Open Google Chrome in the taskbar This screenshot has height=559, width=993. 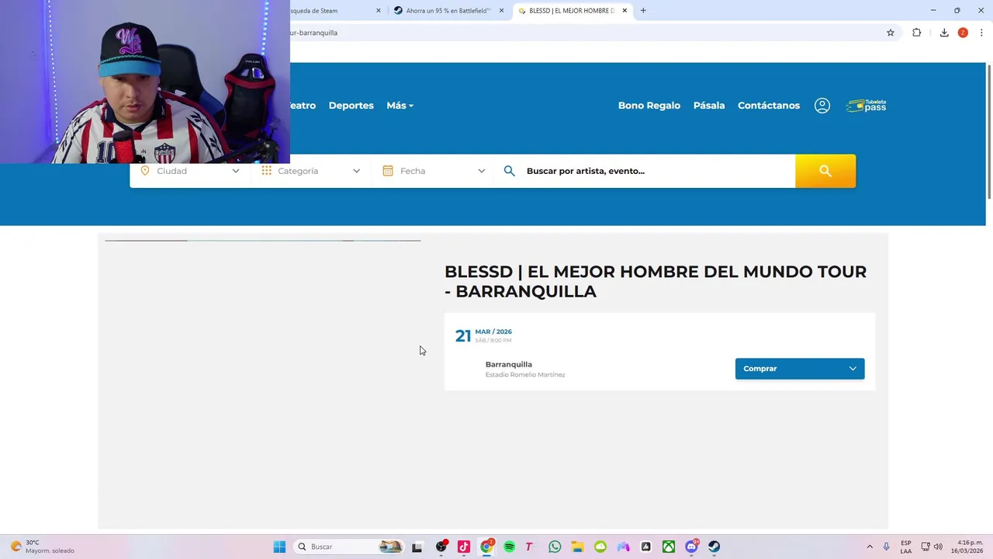pyautogui.click(x=486, y=547)
